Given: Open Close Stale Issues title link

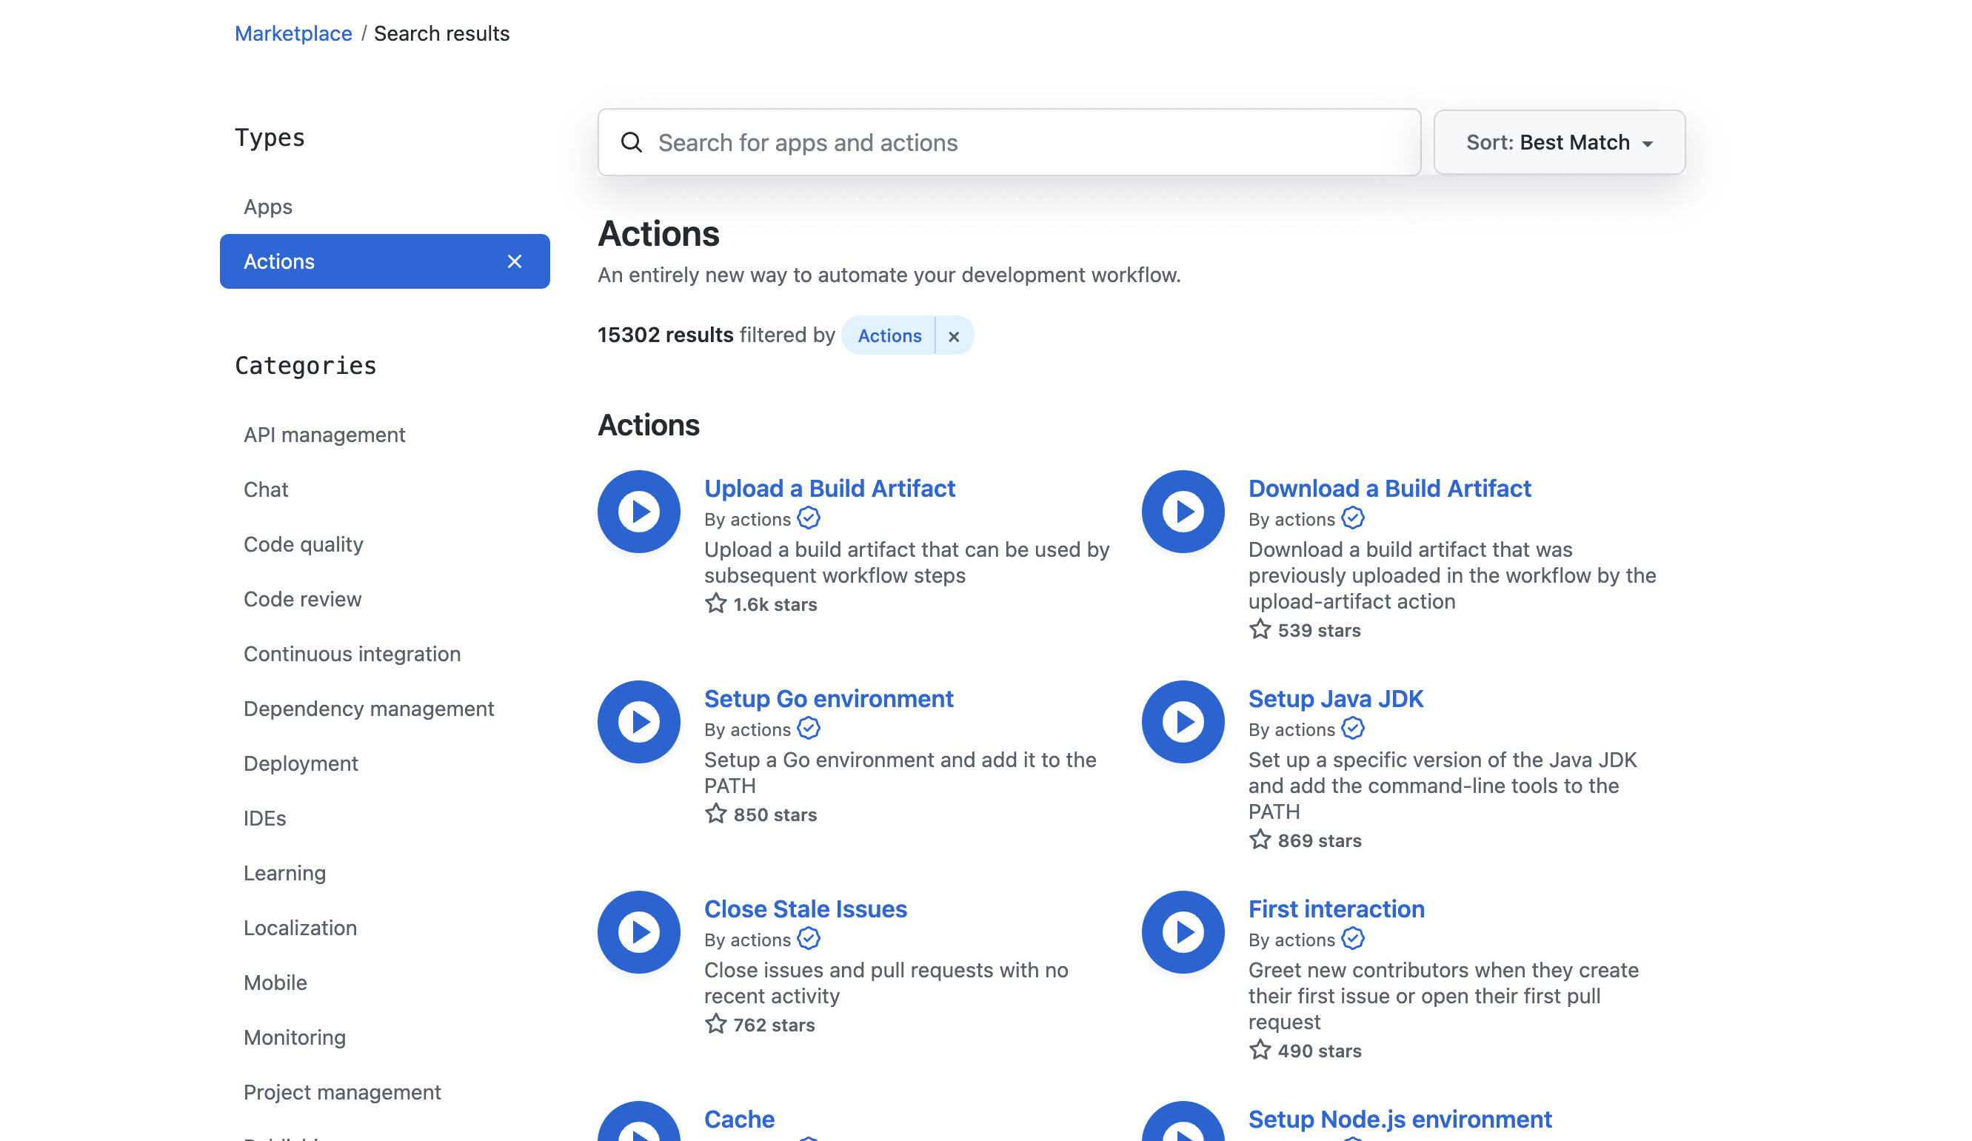Looking at the screenshot, I should (805, 909).
